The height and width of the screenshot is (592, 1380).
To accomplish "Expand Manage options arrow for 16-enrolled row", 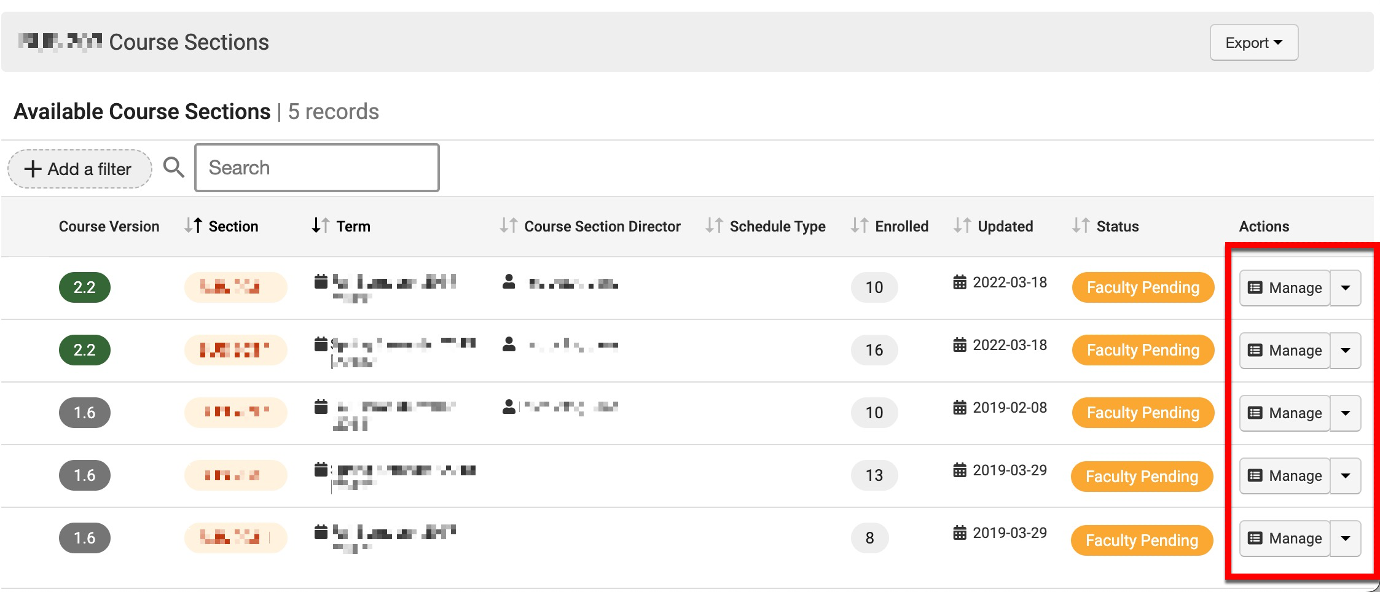I will [x=1345, y=351].
